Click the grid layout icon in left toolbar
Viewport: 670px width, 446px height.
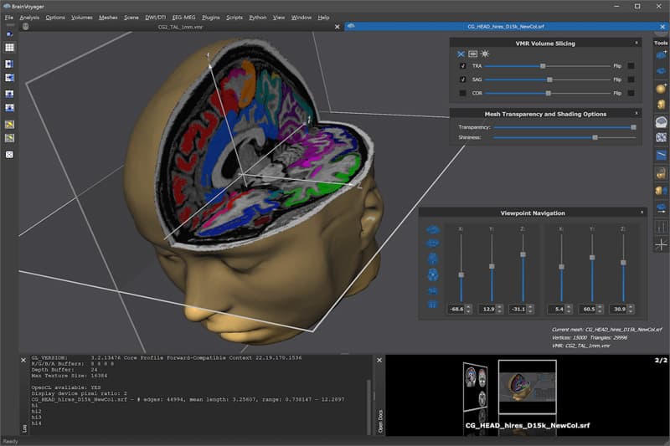9,48
